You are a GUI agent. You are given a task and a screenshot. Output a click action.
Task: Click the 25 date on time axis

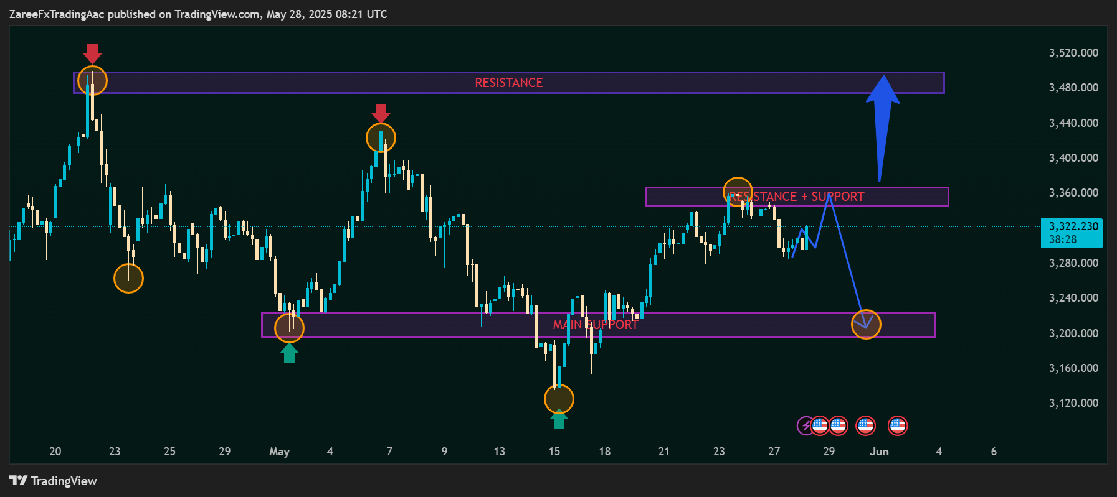(169, 452)
